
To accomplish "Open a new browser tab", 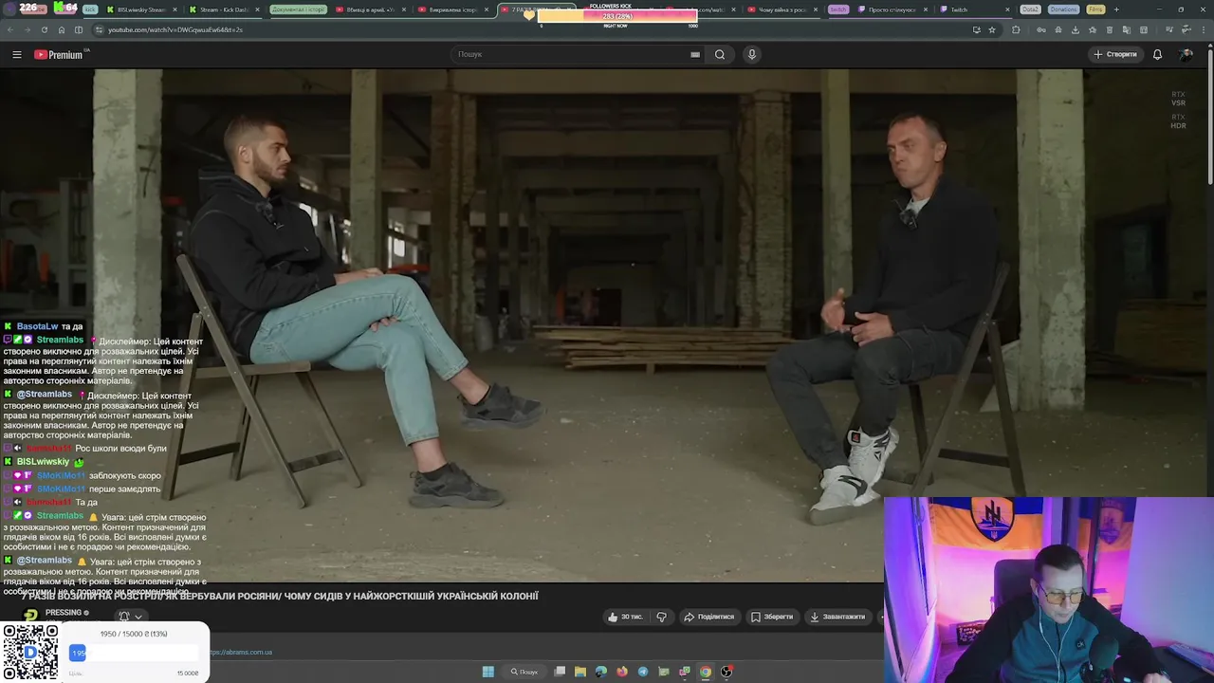I will pyautogui.click(x=1115, y=9).
